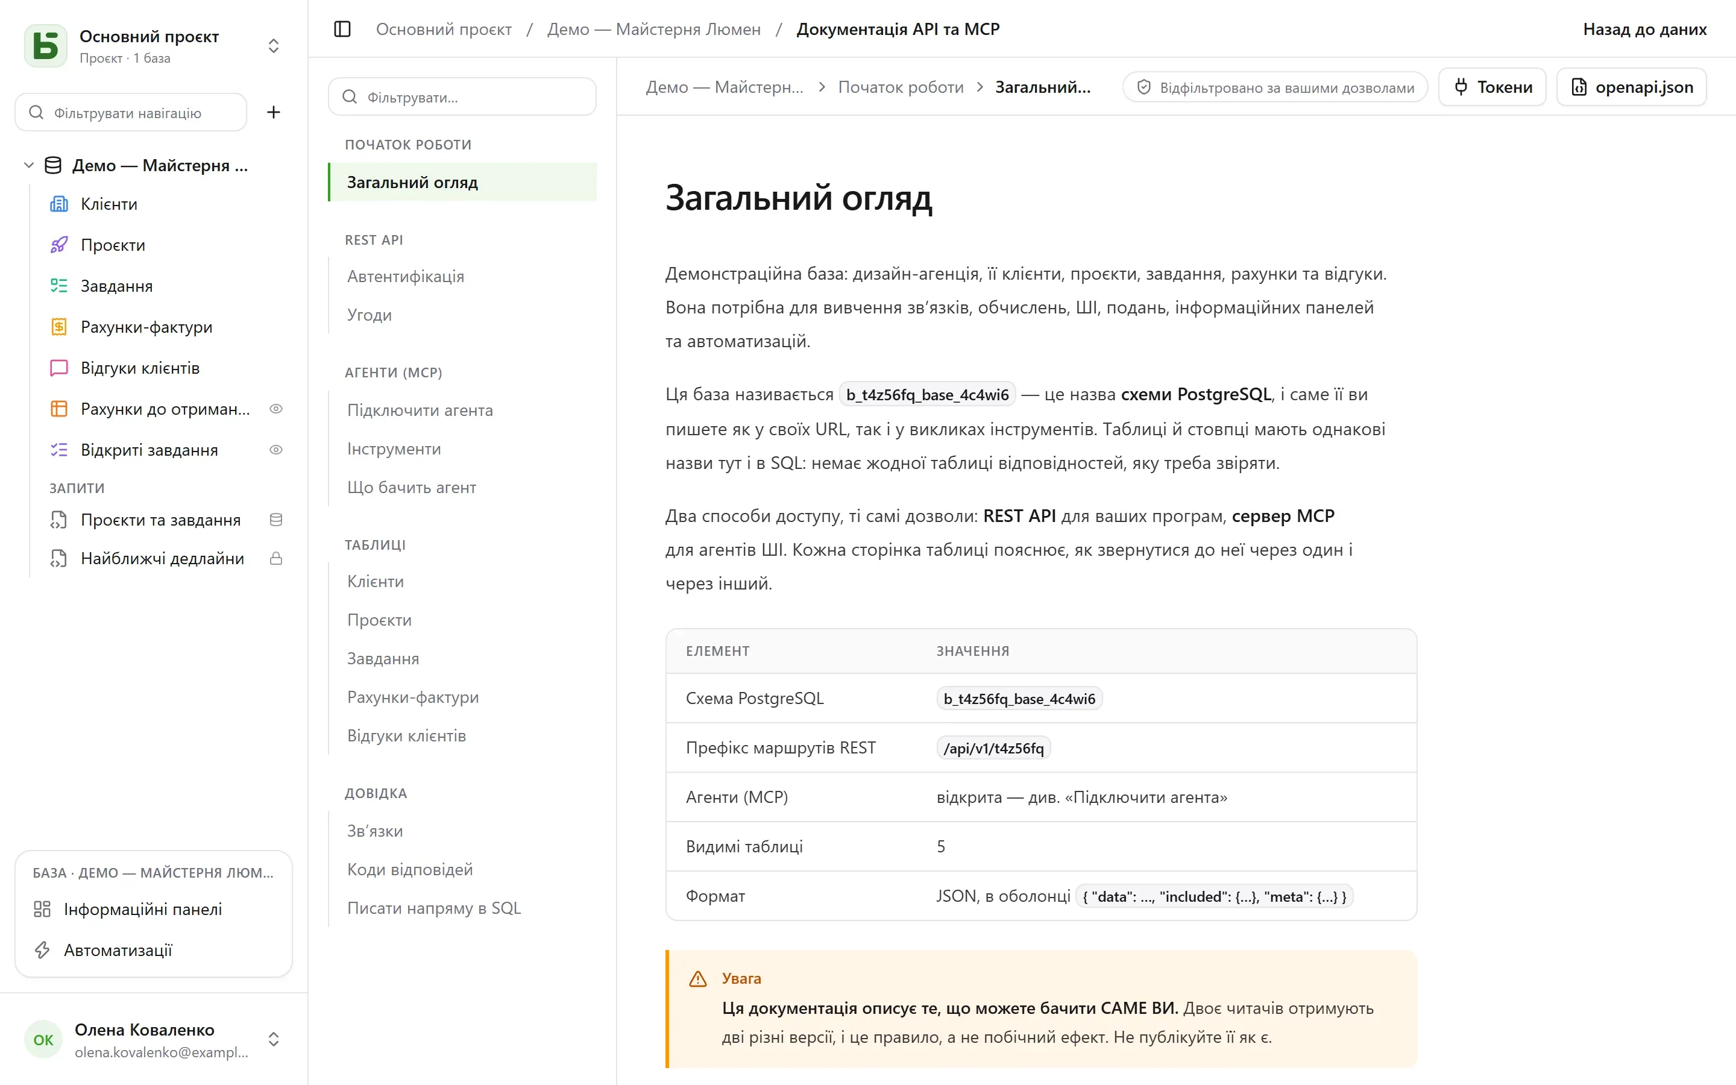
Task: Download openapi.json file
Action: point(1631,87)
